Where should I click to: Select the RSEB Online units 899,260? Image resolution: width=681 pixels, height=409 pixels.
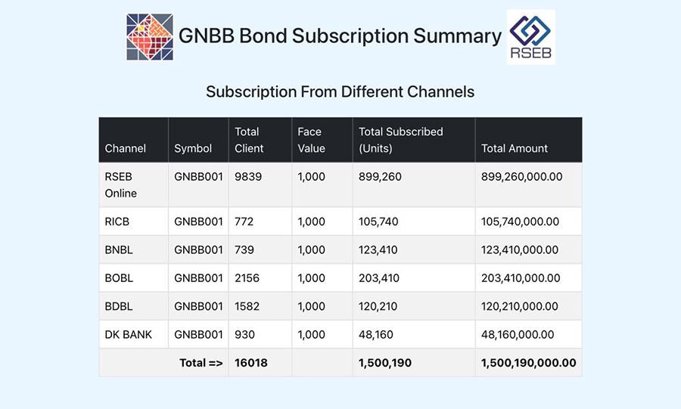[380, 176]
